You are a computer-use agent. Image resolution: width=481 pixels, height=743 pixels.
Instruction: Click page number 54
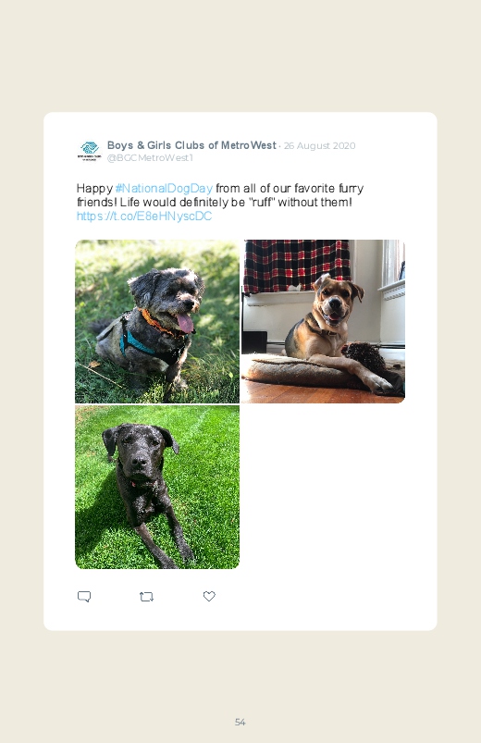(x=240, y=722)
